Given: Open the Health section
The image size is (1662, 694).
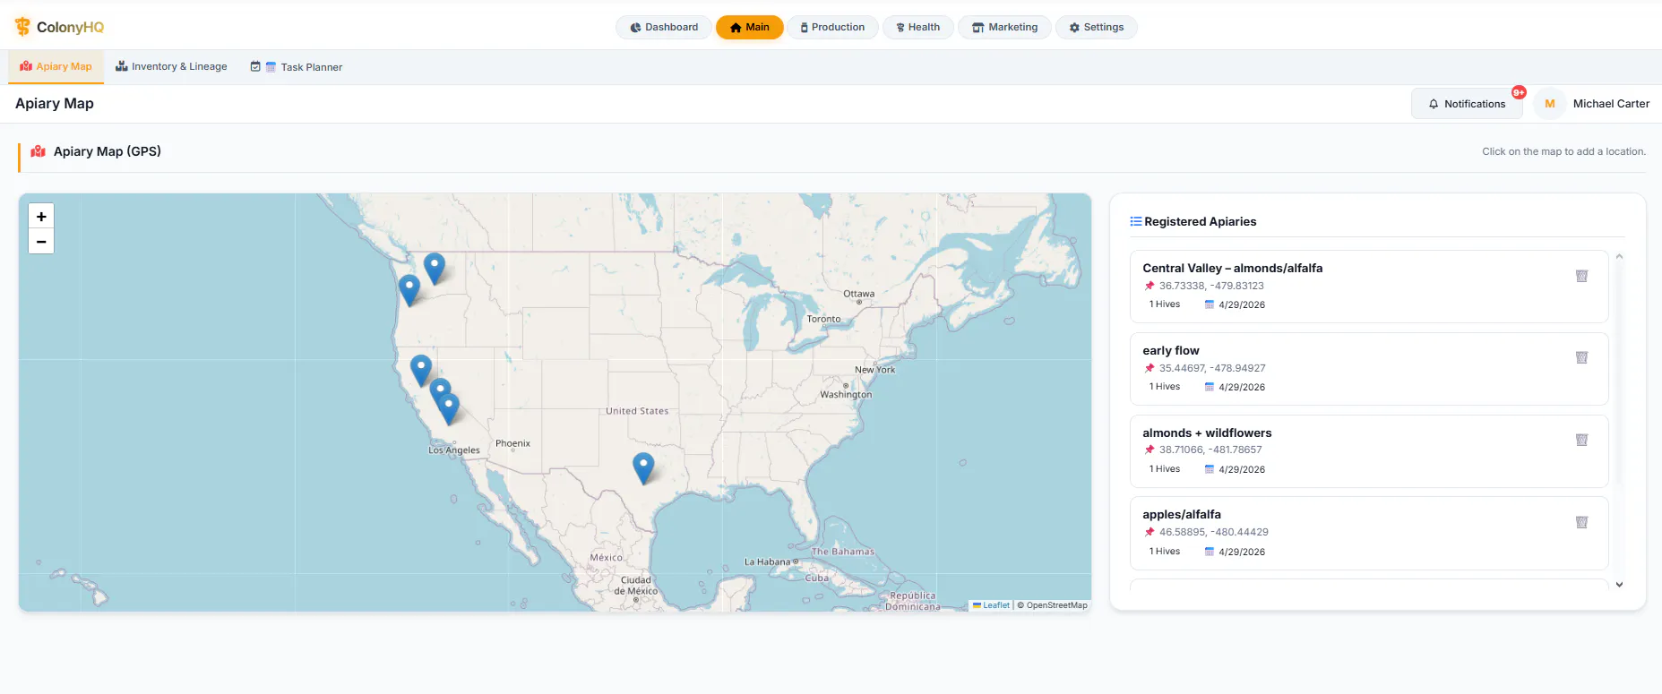Looking at the screenshot, I should (917, 28).
